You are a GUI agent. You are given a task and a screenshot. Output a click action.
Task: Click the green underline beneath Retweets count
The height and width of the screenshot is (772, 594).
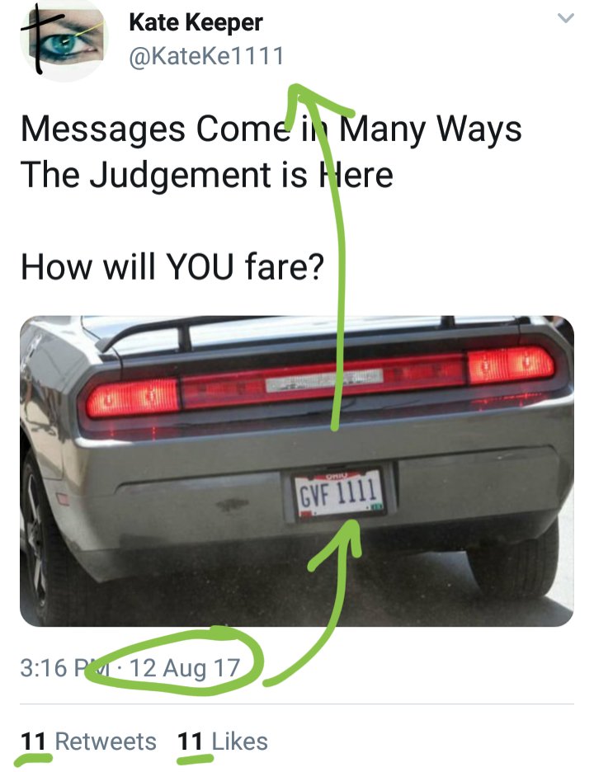click(x=34, y=760)
